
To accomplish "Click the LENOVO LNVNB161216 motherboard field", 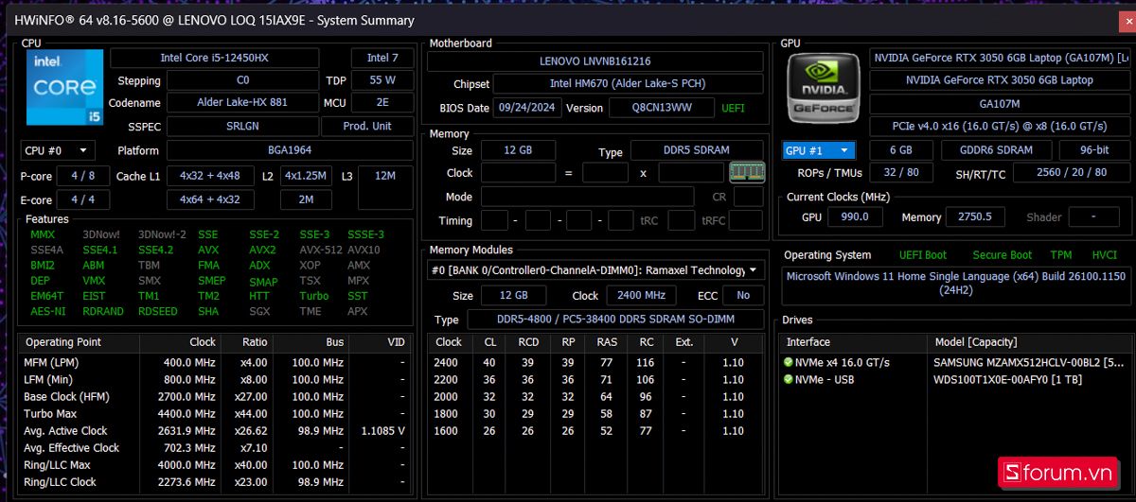I will 595,61.
